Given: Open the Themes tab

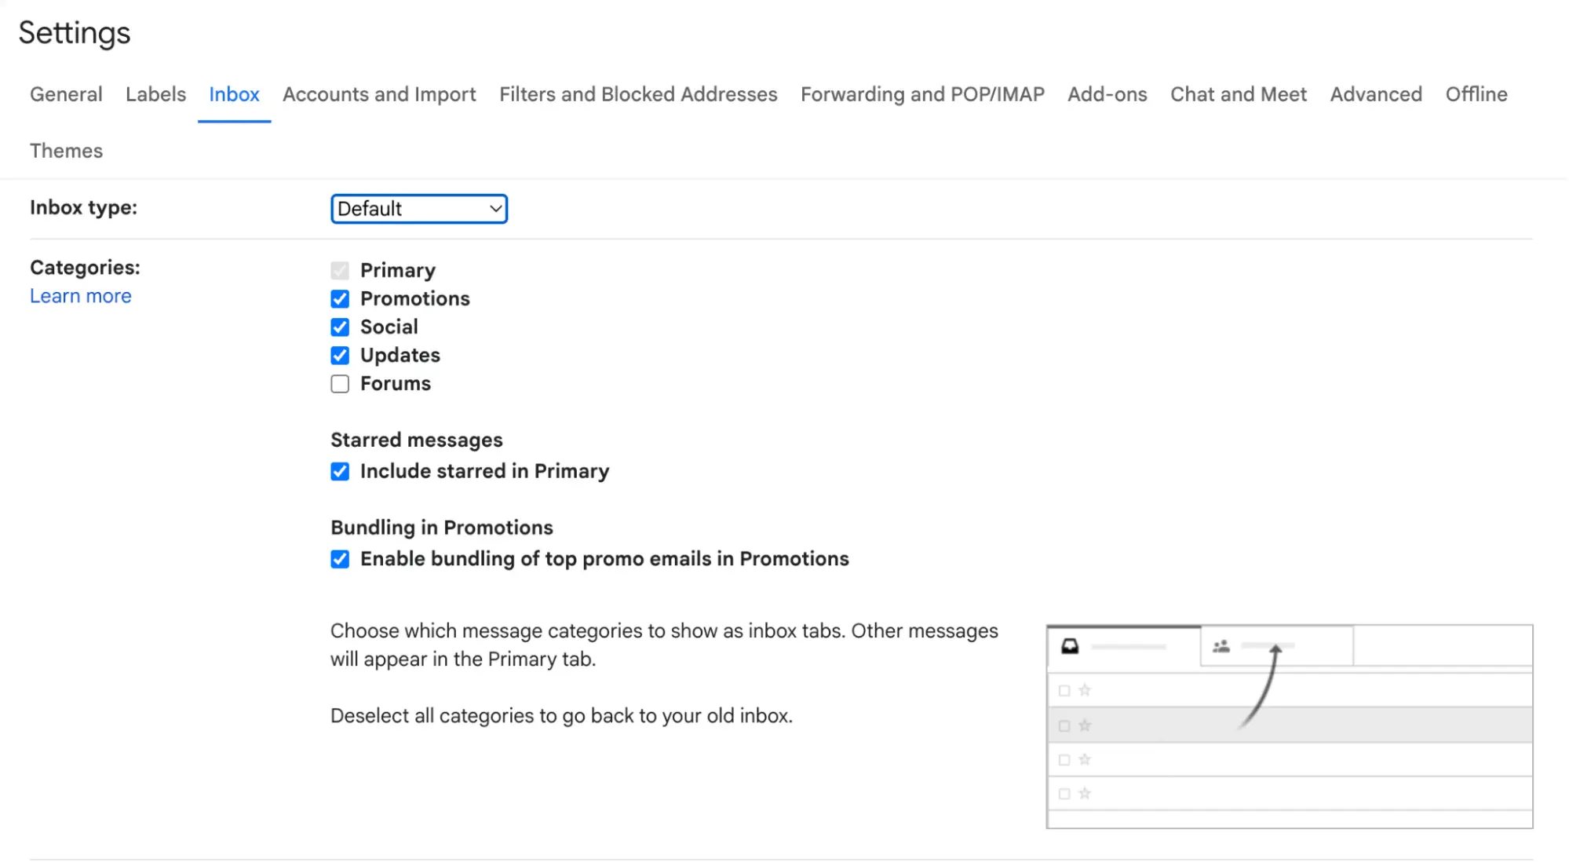Looking at the screenshot, I should click(66, 150).
